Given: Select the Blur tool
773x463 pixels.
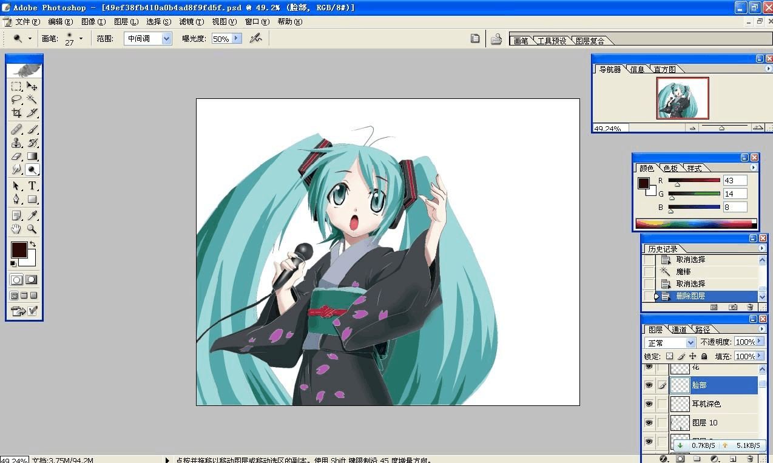Looking at the screenshot, I should pyautogui.click(x=17, y=169).
